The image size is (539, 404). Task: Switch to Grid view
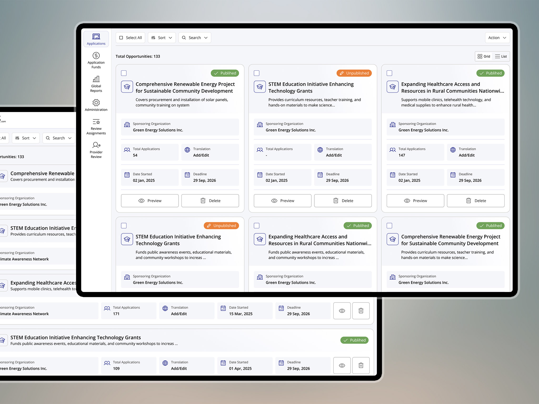pyautogui.click(x=484, y=56)
